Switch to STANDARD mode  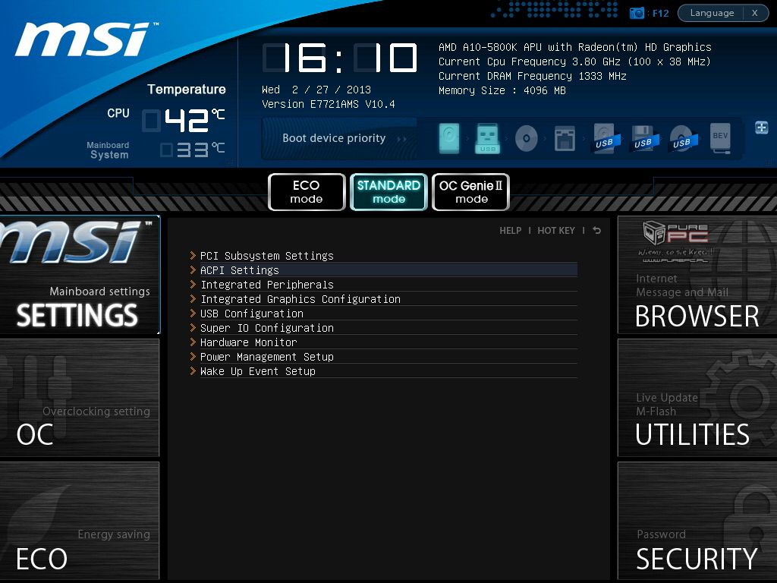tap(388, 192)
